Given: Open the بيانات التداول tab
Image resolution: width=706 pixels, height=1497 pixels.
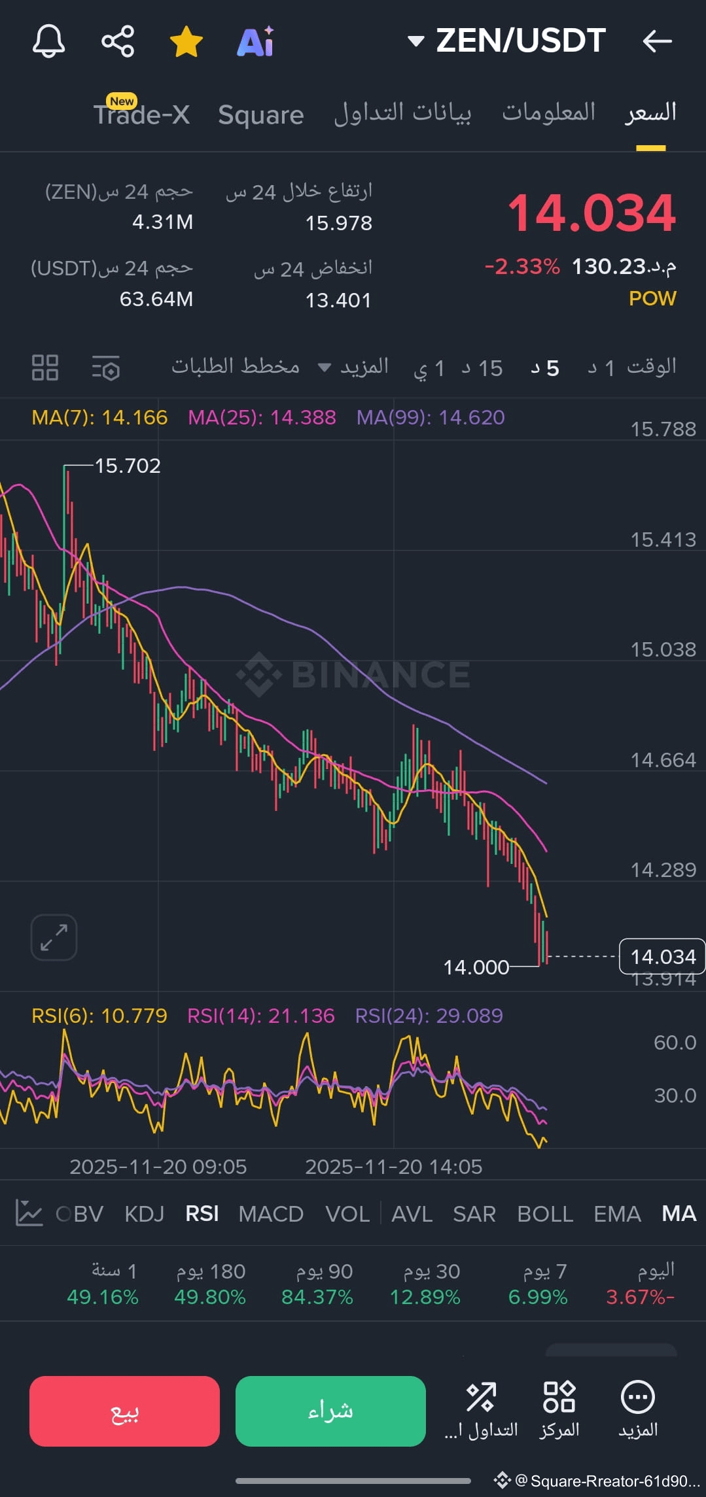Looking at the screenshot, I should point(402,113).
